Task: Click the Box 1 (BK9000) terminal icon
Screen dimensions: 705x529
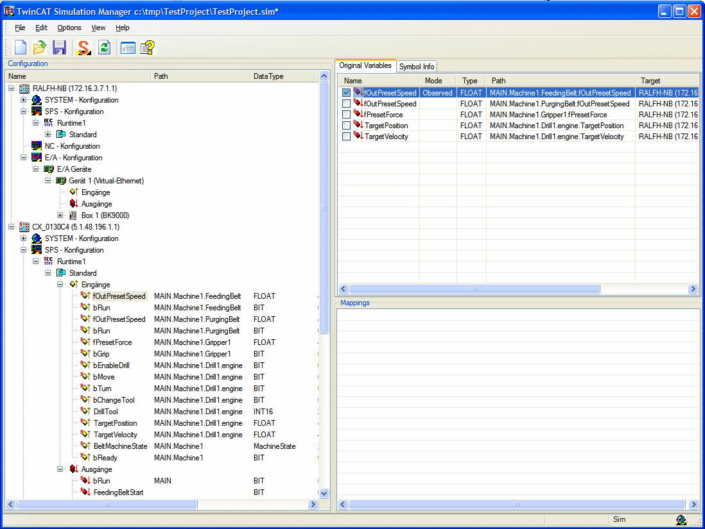Action: tap(73, 215)
